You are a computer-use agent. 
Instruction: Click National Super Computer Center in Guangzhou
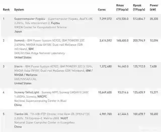44,122
